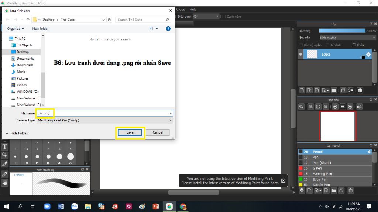This screenshot has height=212, width=378.
Task: Delete brush with trash icon
Action: point(351,191)
